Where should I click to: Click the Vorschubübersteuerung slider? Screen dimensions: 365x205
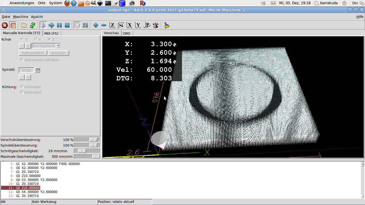tap(87, 140)
